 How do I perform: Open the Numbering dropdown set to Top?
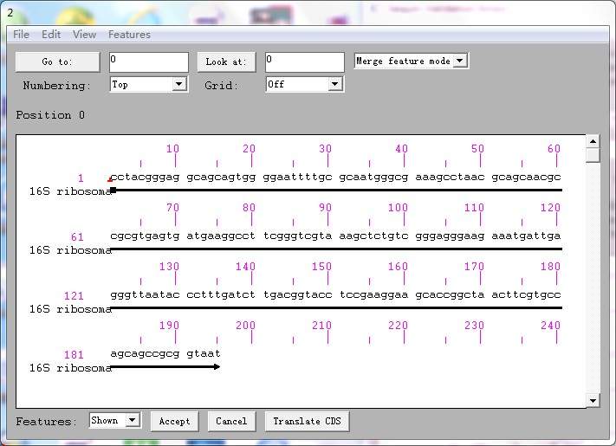pyautogui.click(x=148, y=84)
